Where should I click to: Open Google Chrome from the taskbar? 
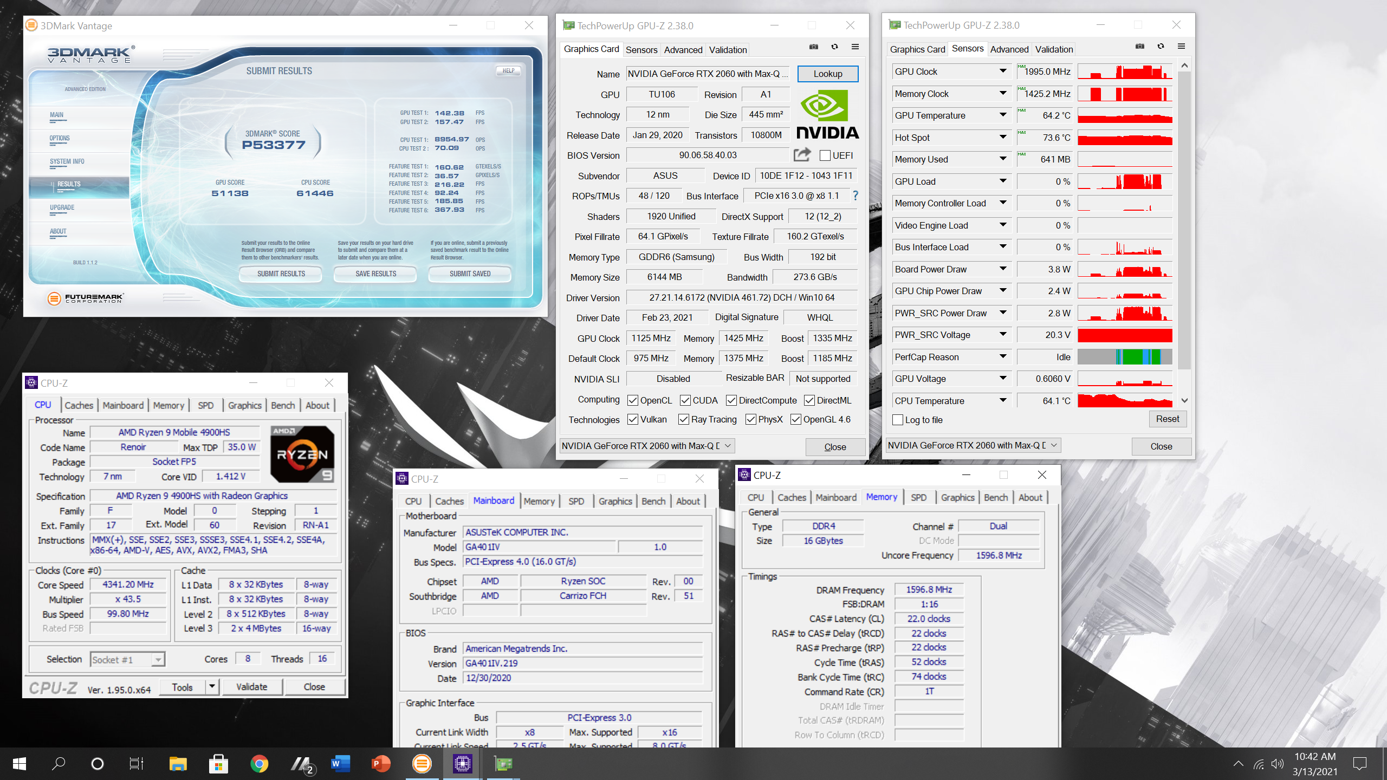click(259, 764)
